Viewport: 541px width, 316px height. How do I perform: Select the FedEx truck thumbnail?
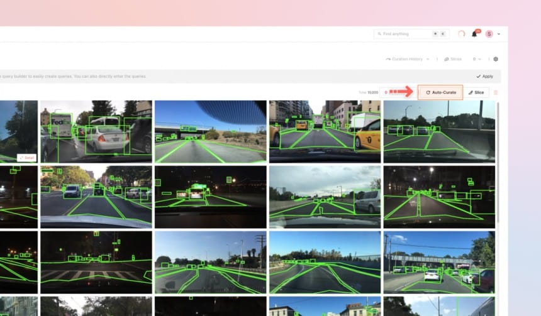coord(96,132)
